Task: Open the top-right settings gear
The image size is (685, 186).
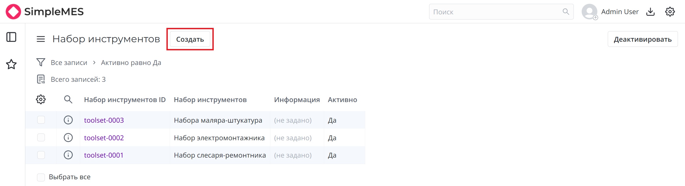Action: 670,11
